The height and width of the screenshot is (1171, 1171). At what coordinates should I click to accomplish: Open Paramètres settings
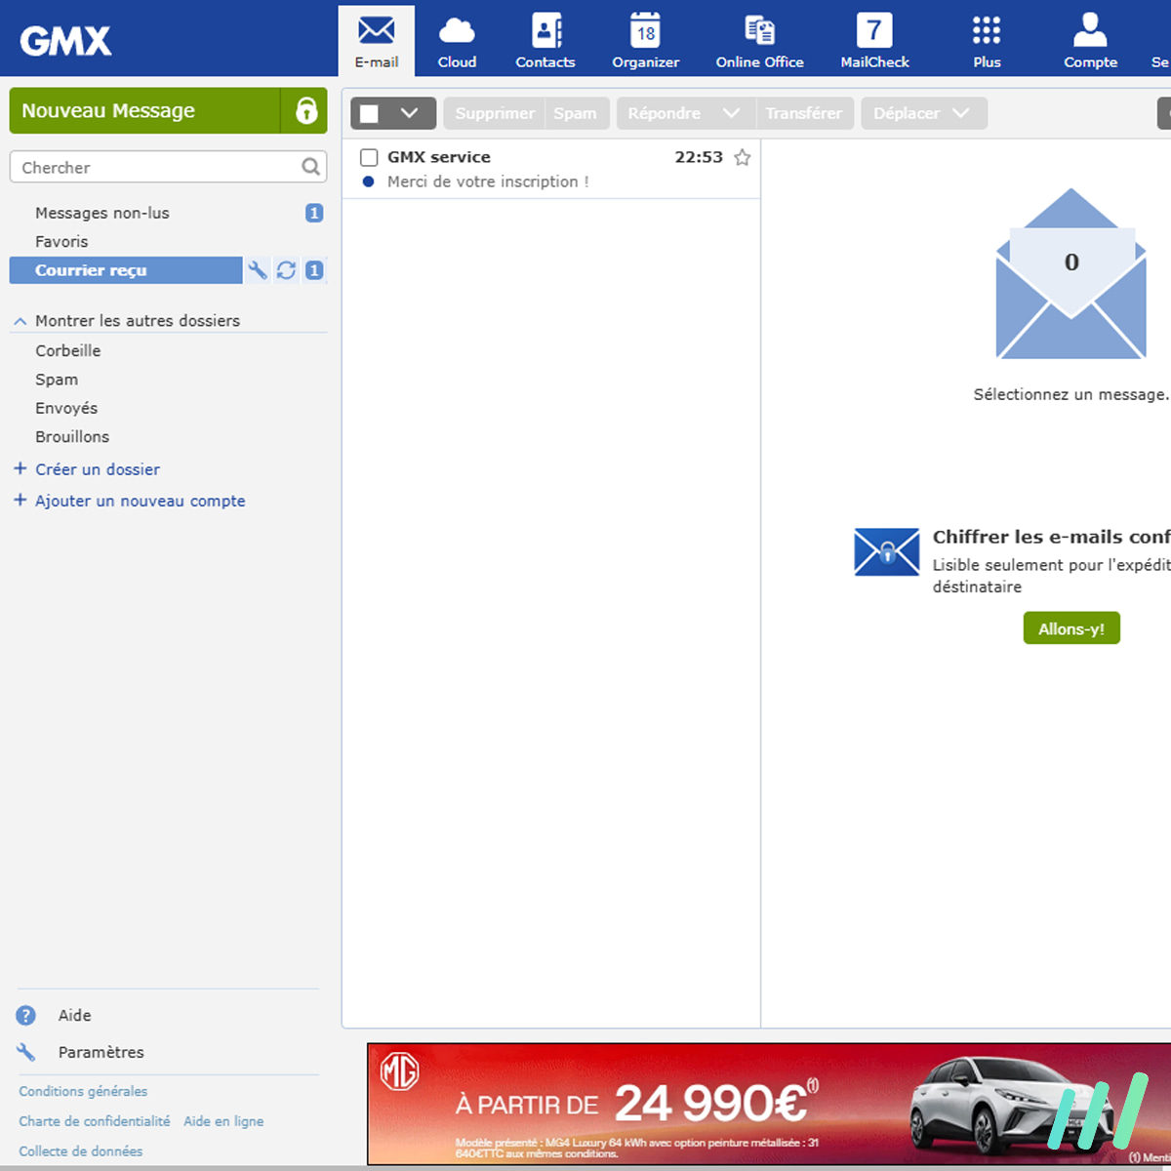click(x=101, y=1052)
